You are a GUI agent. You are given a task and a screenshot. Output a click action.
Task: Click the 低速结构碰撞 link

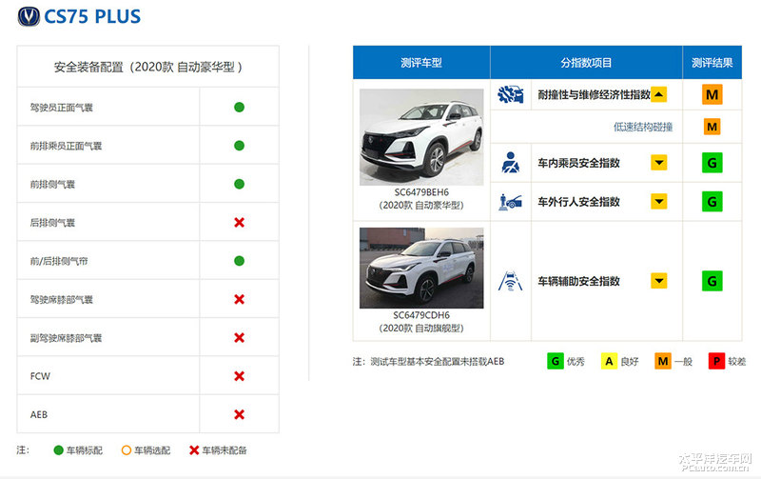(643, 128)
